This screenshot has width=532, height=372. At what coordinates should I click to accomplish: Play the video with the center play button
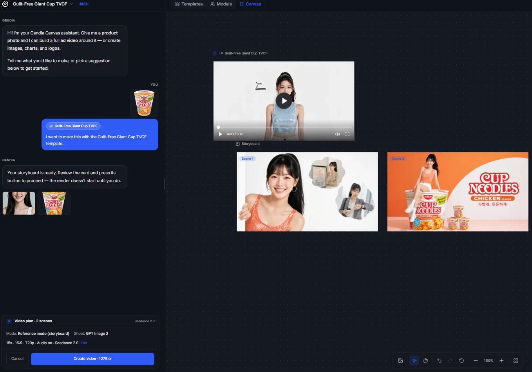[x=284, y=101]
